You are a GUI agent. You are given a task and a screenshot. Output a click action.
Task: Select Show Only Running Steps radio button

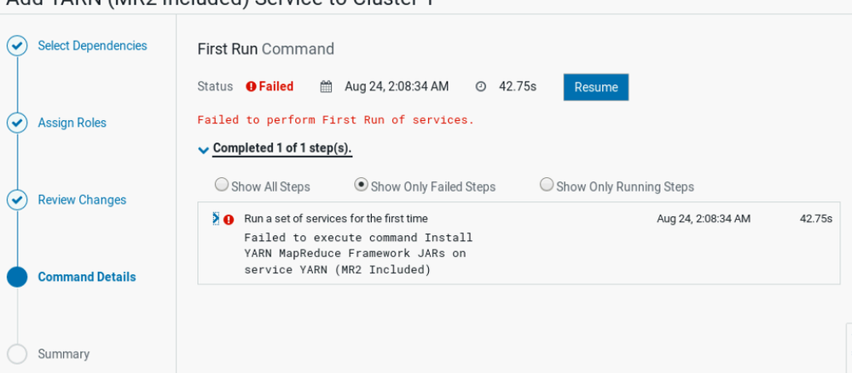pyautogui.click(x=547, y=185)
